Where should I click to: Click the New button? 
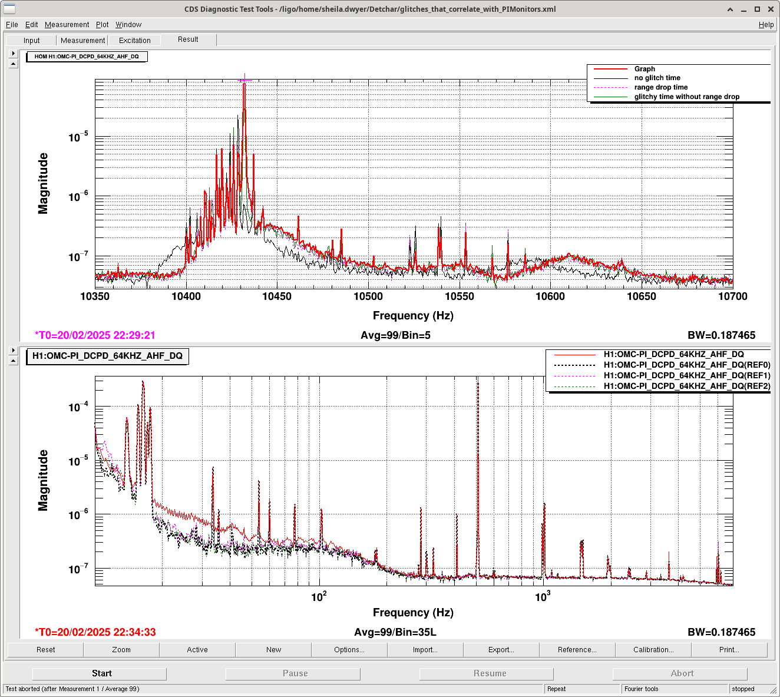point(273,650)
